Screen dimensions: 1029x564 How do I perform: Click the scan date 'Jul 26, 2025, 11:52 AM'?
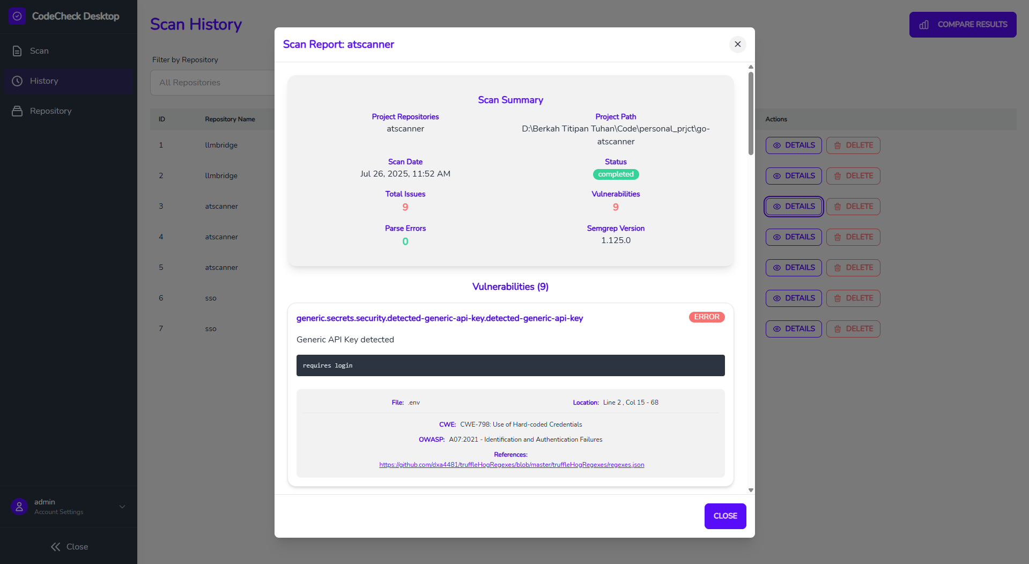(405, 174)
